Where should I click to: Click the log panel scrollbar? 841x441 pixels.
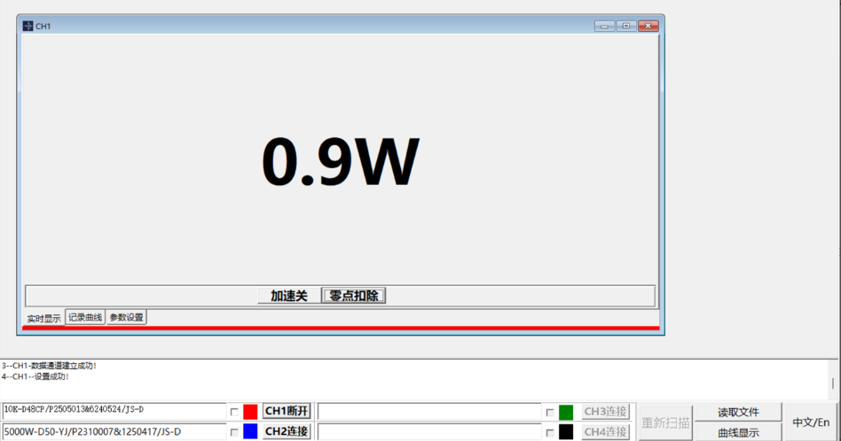point(833,380)
